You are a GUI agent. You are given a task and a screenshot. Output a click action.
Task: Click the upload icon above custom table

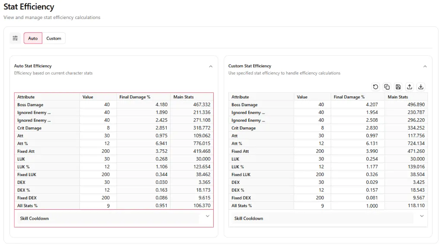tap(410, 87)
